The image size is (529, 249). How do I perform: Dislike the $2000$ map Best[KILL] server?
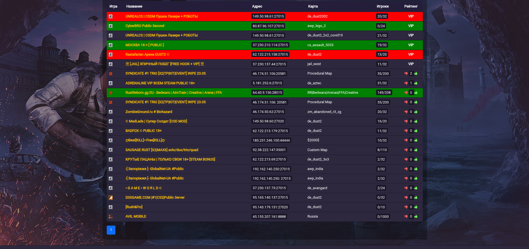[x=406, y=140]
